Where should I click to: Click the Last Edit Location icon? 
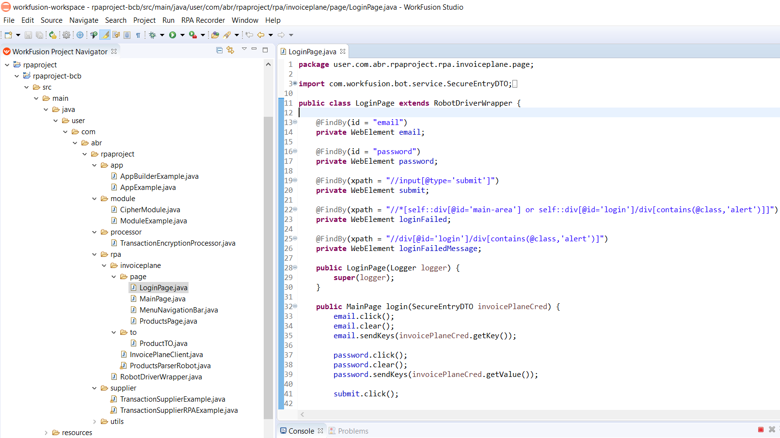[x=249, y=35]
